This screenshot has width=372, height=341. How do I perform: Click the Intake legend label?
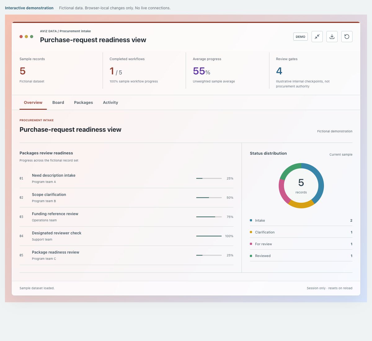pyautogui.click(x=260, y=221)
